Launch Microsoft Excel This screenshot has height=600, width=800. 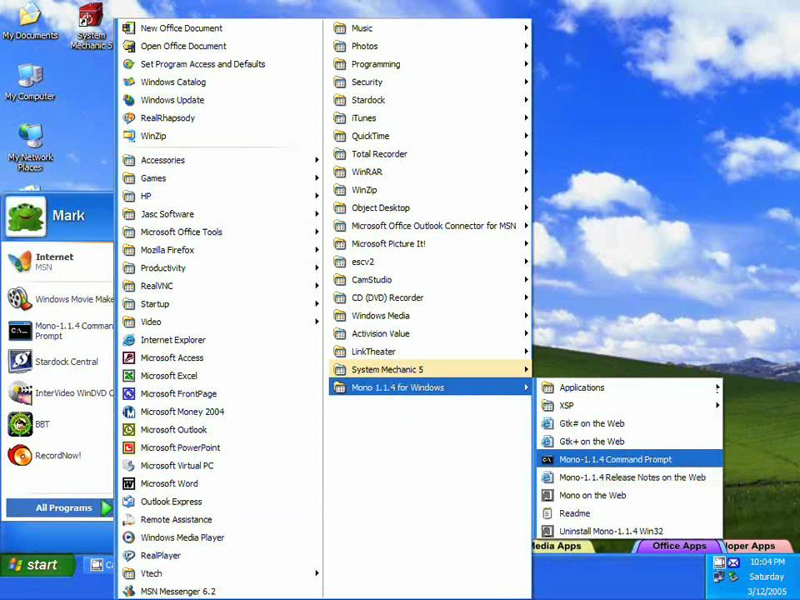point(220,376)
